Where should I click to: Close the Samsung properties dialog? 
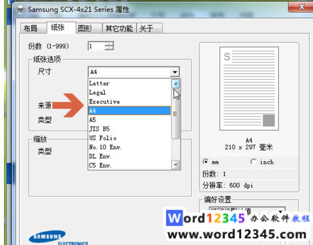click(301, 7)
